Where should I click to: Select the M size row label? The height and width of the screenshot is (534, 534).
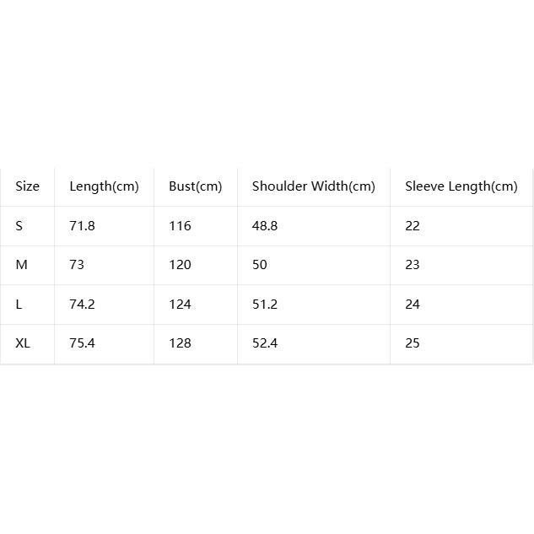tap(21, 265)
